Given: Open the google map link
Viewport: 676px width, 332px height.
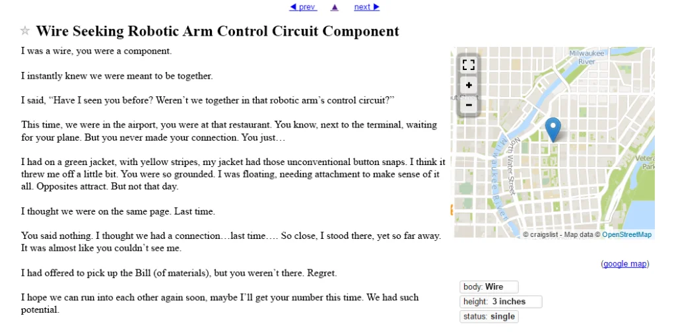Looking at the screenshot, I should [625, 264].
